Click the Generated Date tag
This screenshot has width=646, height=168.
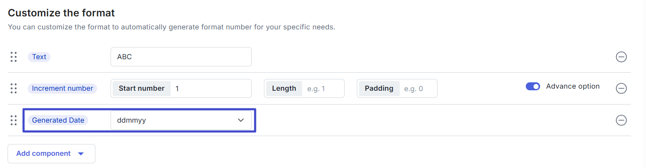coord(58,120)
